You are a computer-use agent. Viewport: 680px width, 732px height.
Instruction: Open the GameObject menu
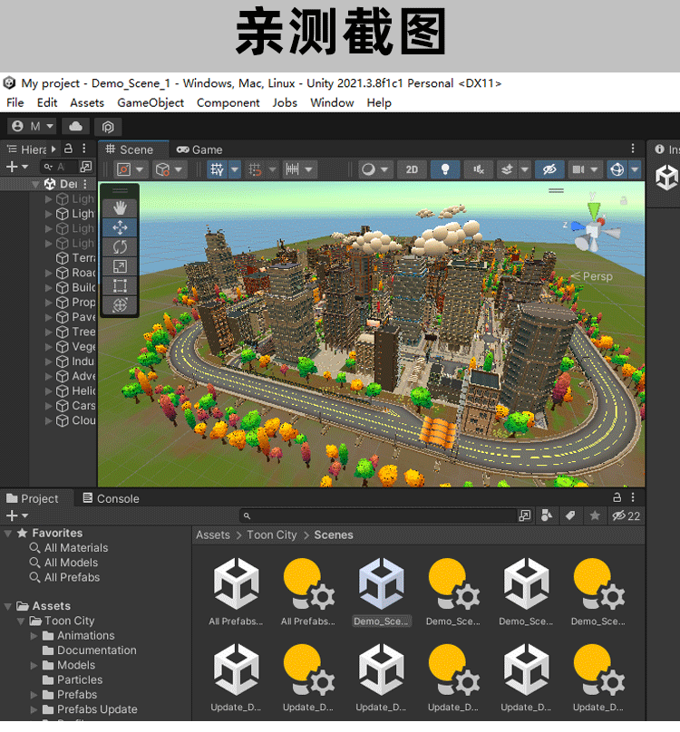(151, 102)
